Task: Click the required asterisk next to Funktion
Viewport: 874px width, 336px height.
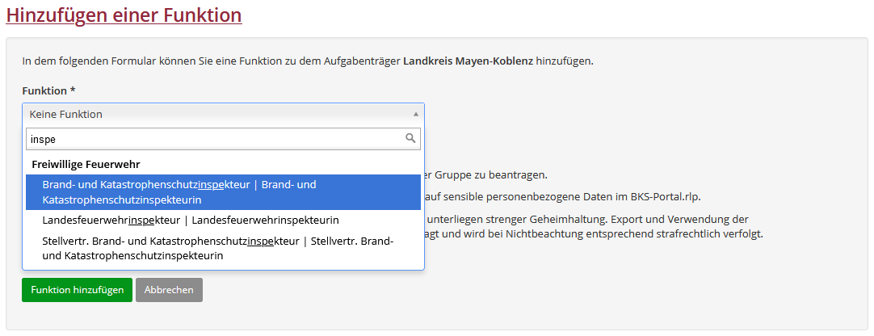Action: pyautogui.click(x=73, y=90)
